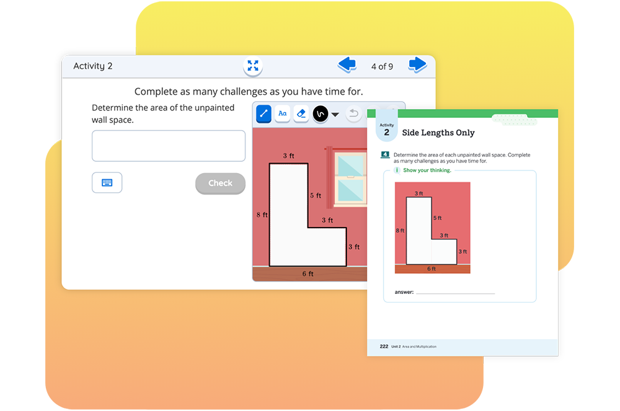Collapse the drawing tool options menu
Image resolution: width=620 pixels, height=411 pixels.
coord(335,114)
